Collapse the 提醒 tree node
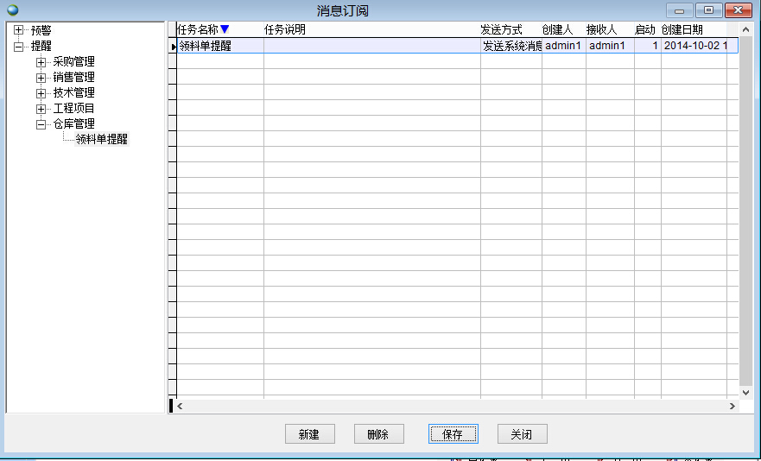Viewport: 761px width, 461px height. 18,47
